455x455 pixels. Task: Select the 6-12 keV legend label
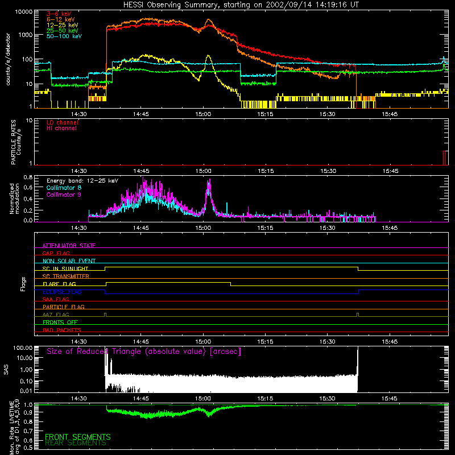[60, 19]
